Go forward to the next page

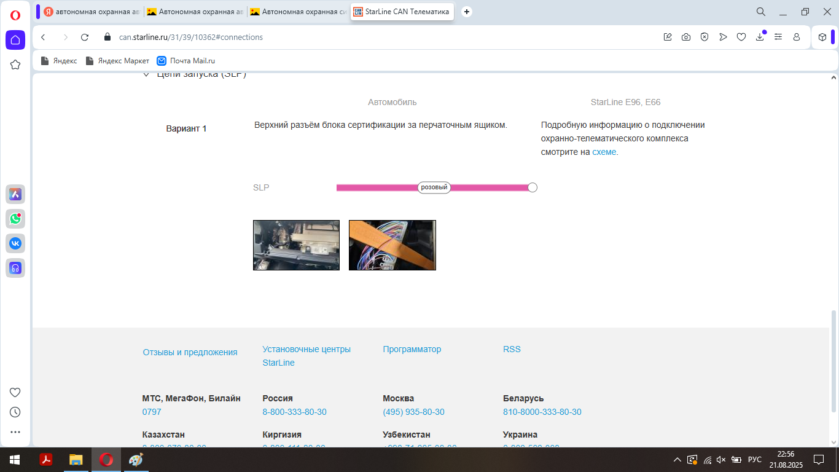click(66, 37)
